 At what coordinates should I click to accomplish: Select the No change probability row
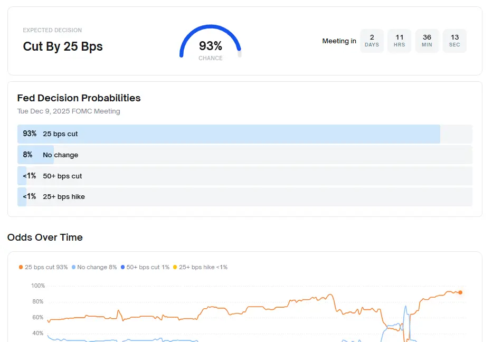pyautogui.click(x=244, y=155)
